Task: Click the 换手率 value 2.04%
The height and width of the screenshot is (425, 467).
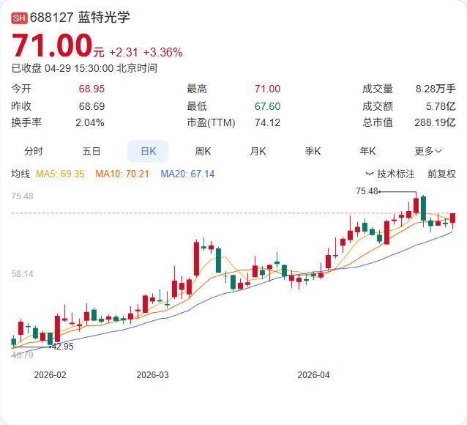Action: click(89, 122)
